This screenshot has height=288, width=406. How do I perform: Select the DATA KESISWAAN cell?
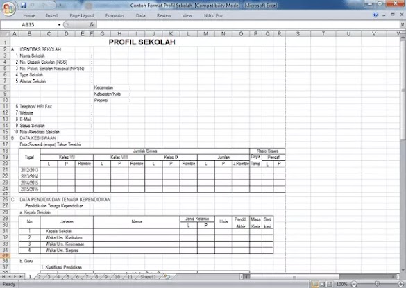coord(37,138)
